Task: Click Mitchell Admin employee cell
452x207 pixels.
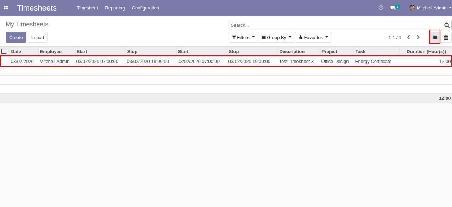Action: click(55, 62)
